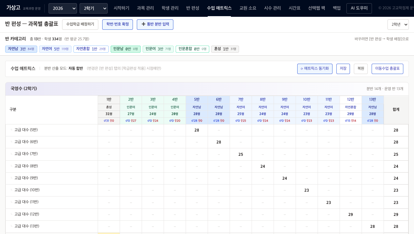Open the 백업 menu
The height and width of the screenshot is (234, 414).
coord(337,8)
